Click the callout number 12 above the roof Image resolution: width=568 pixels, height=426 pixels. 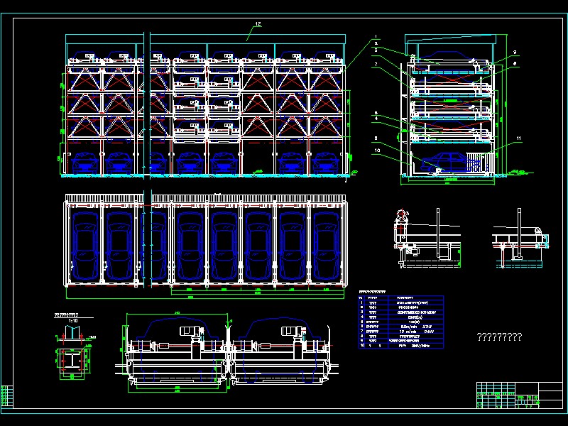258,24
